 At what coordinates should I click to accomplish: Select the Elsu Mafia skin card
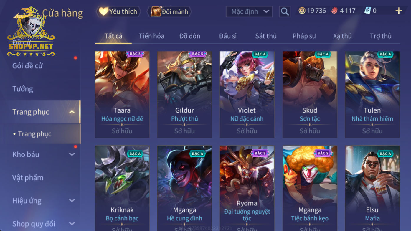(372, 188)
